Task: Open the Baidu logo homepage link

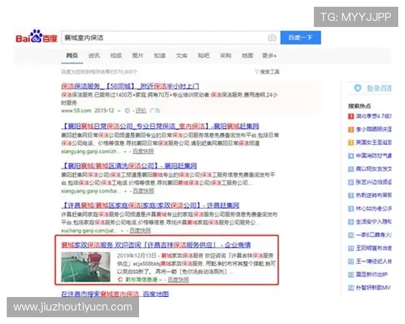Action: point(36,36)
